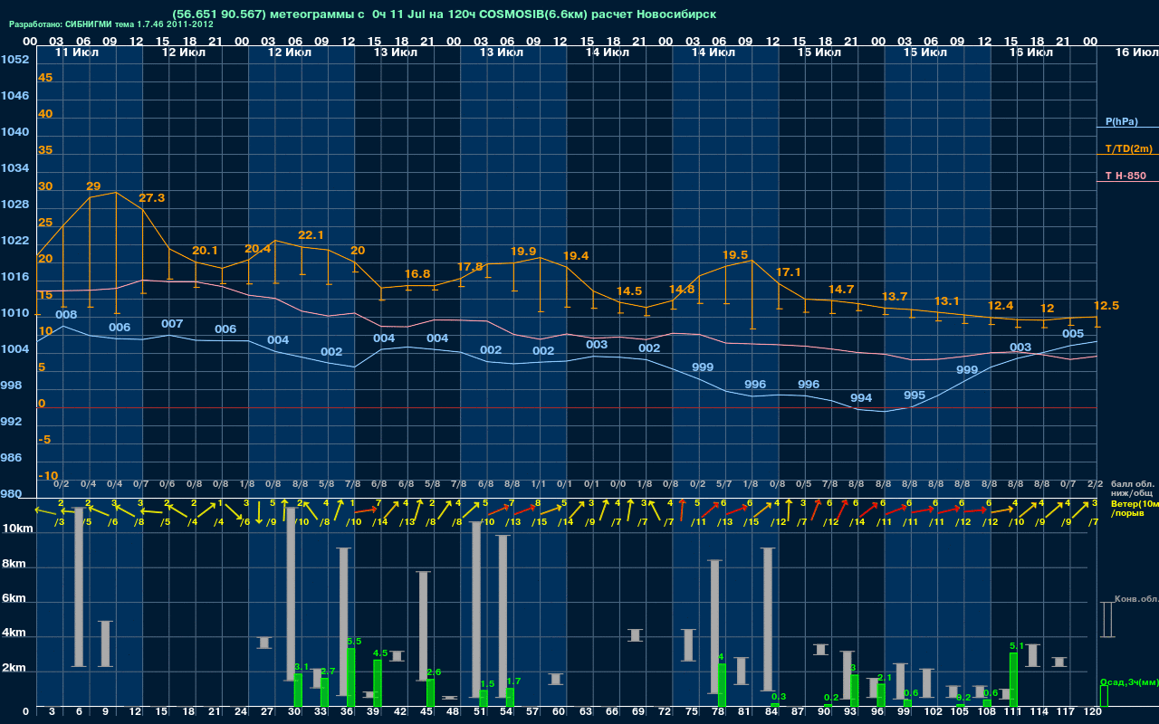Screen dimensions: 1159x724
Task: Click the 'балл обл.' cloud amount legend label
Action: pyautogui.click(x=1134, y=485)
